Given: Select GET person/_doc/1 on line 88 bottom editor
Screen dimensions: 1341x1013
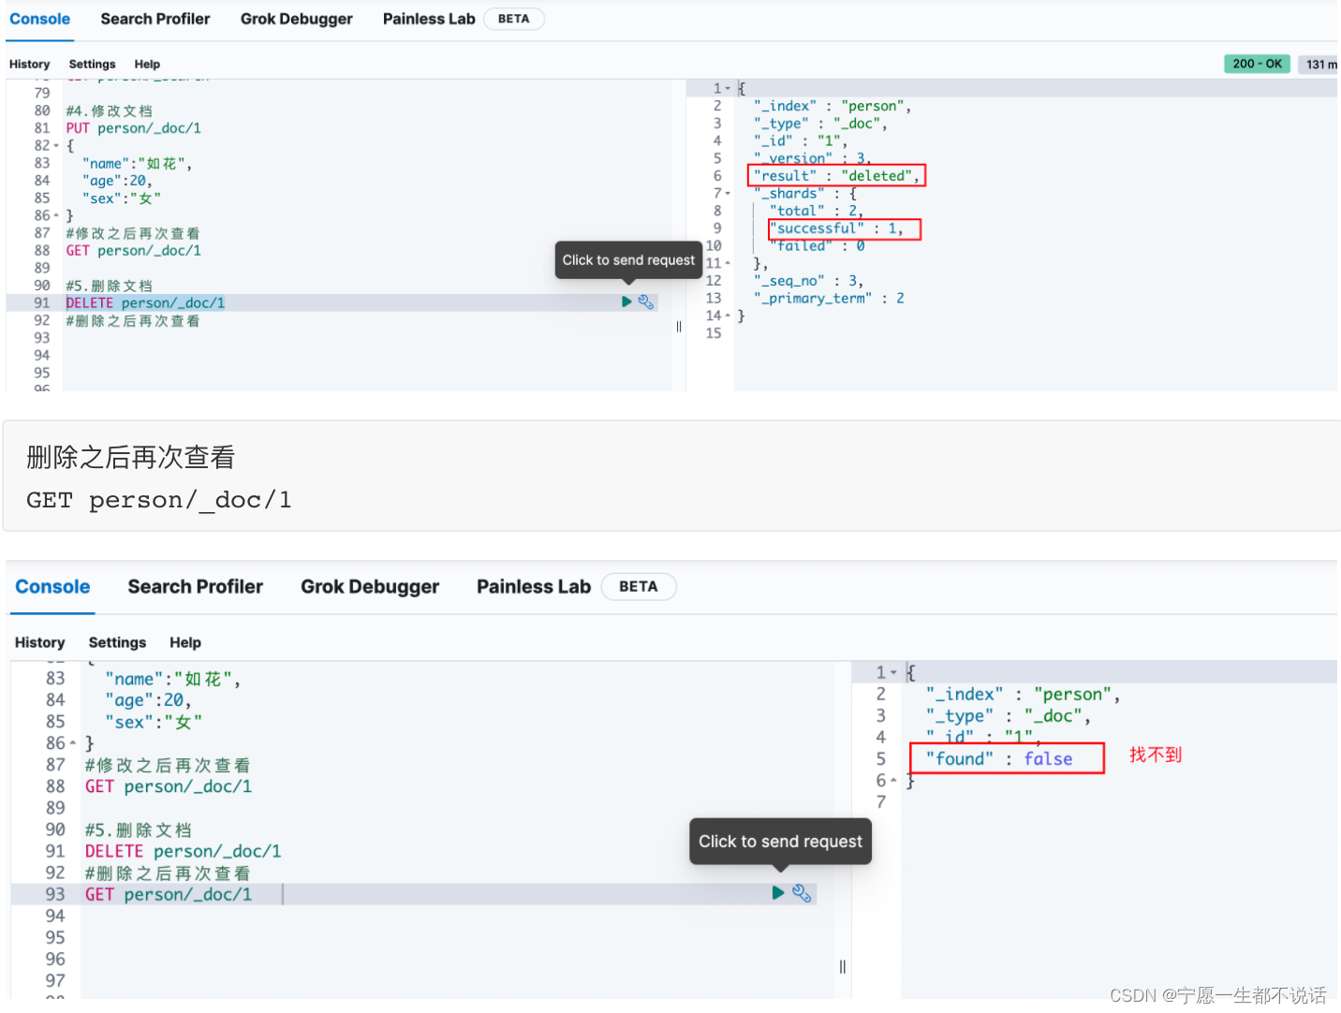Looking at the screenshot, I should [169, 786].
